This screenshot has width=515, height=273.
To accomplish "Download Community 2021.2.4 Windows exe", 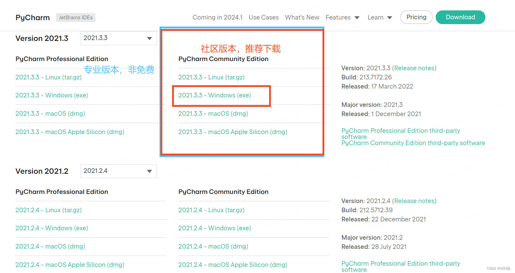I will pos(215,228).
